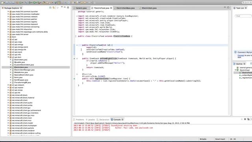The image size is (252, 142).
Task: Click highlighted ElectricItemBase in class declaration
Action: [x=122, y=36]
